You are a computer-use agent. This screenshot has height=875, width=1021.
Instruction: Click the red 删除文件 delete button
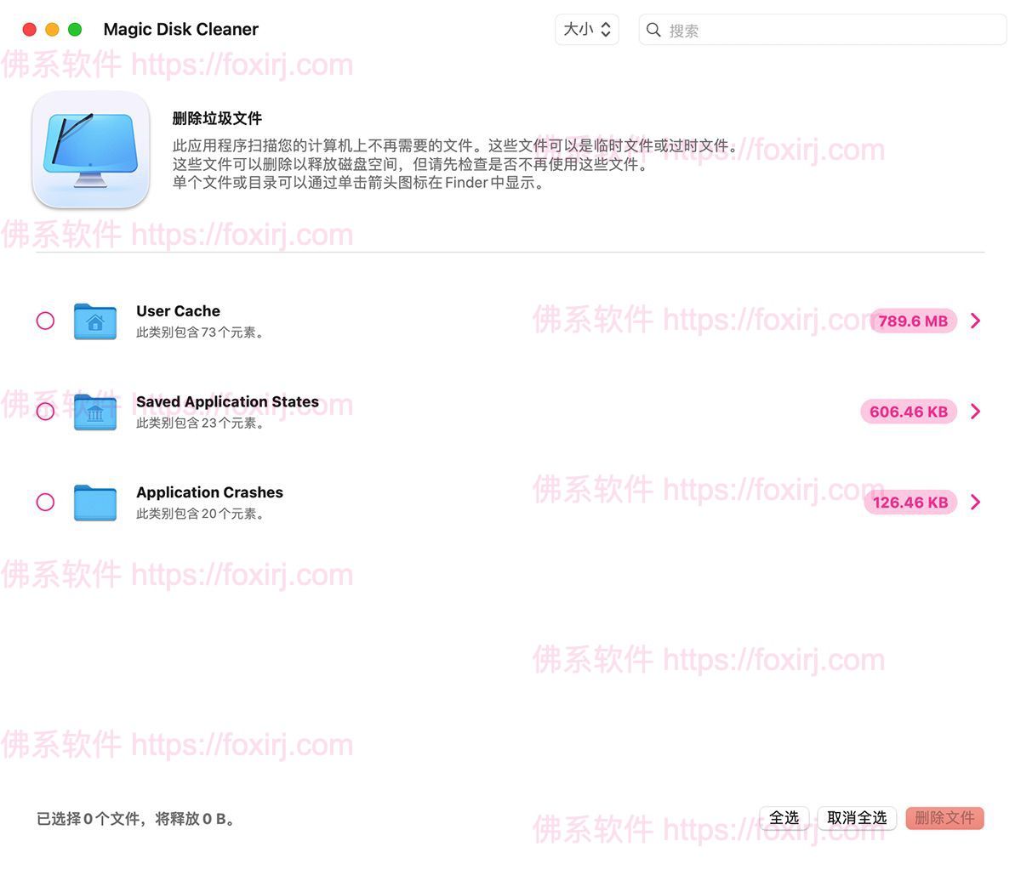(944, 818)
